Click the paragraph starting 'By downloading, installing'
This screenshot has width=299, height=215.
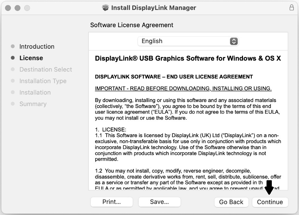(x=187, y=109)
